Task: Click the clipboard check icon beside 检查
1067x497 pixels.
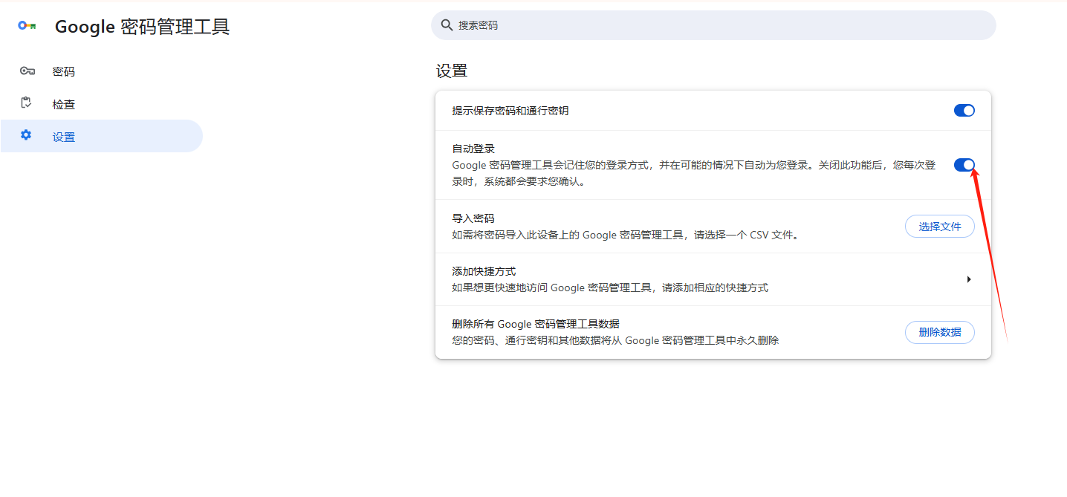Action: tap(26, 103)
